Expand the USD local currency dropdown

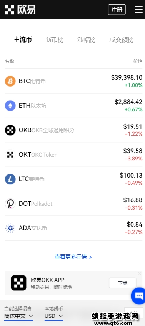(54, 316)
